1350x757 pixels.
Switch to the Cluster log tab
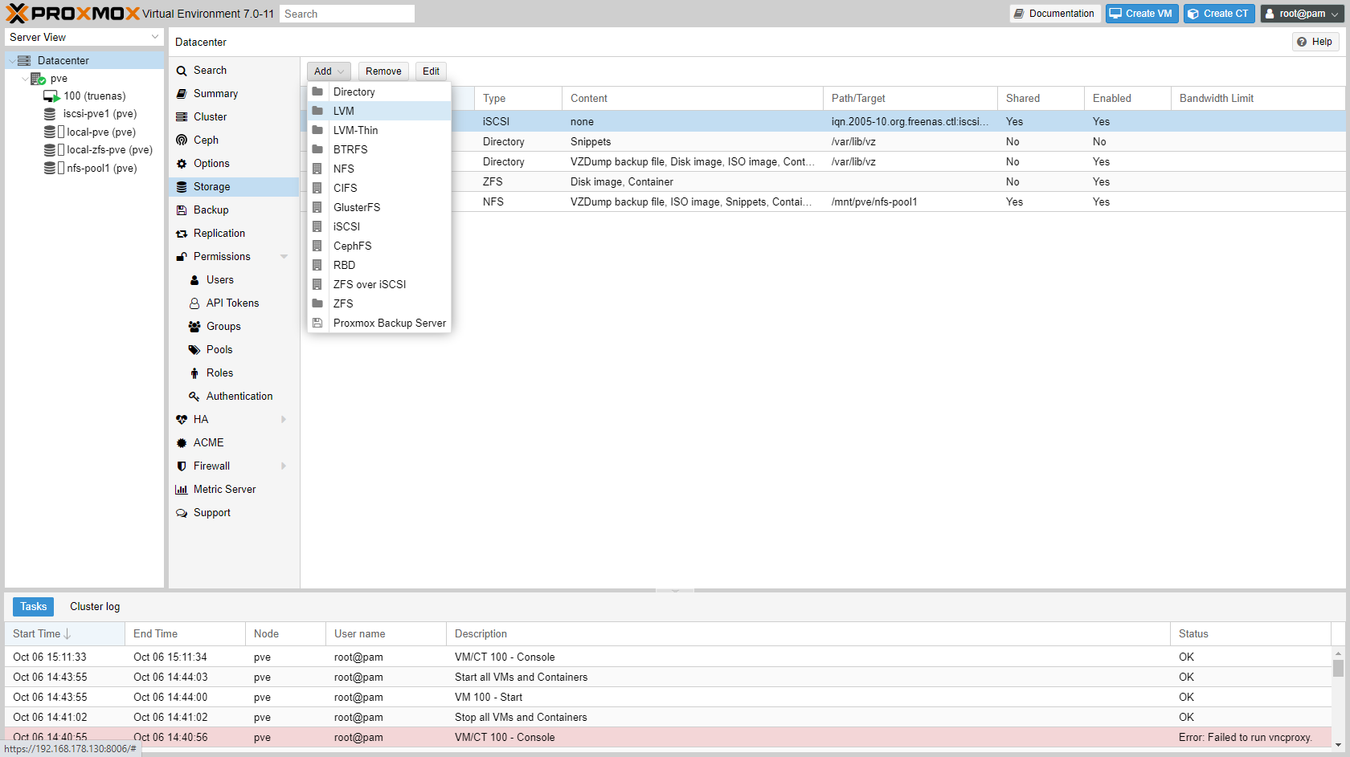pos(95,607)
